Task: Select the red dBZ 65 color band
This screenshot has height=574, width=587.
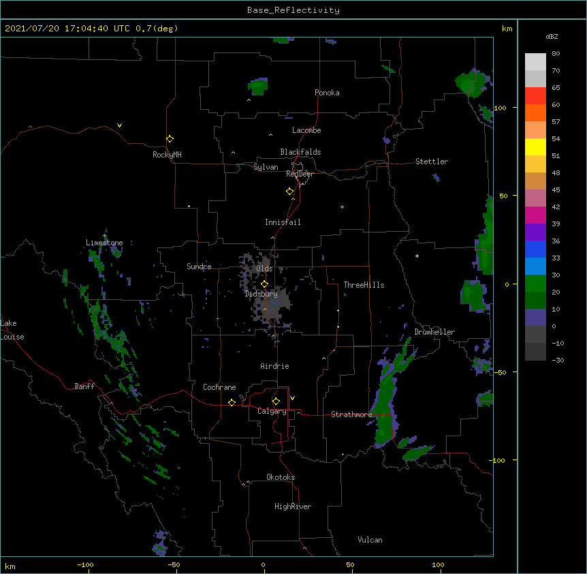Action: (x=535, y=96)
